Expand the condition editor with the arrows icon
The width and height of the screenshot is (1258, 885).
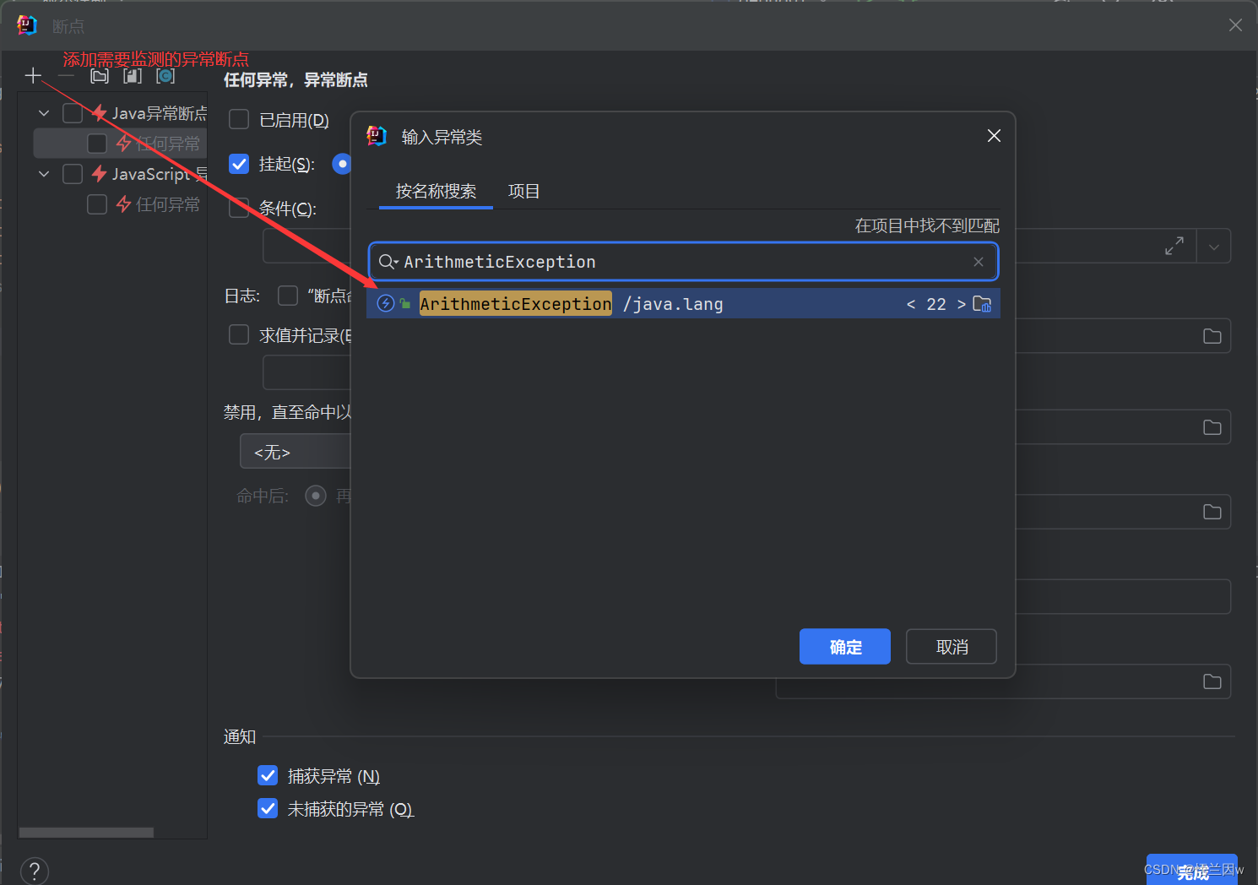coord(1174,246)
